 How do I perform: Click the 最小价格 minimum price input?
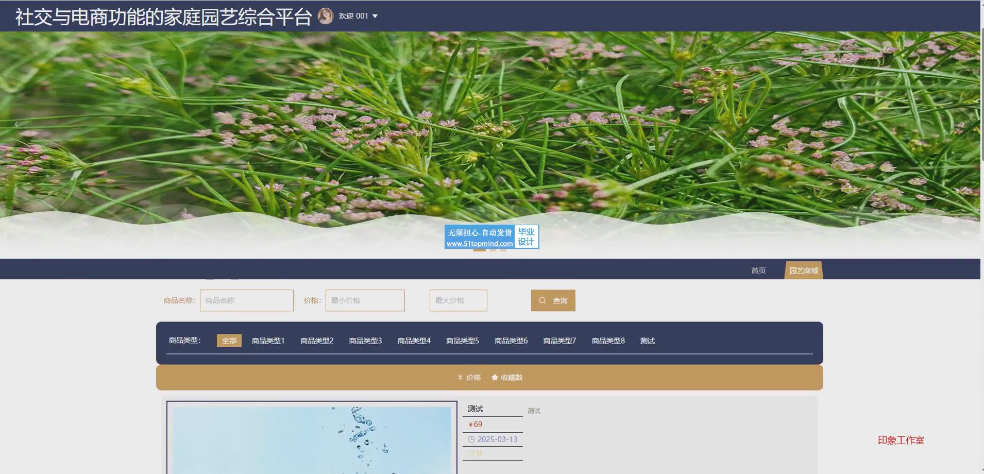tap(365, 300)
